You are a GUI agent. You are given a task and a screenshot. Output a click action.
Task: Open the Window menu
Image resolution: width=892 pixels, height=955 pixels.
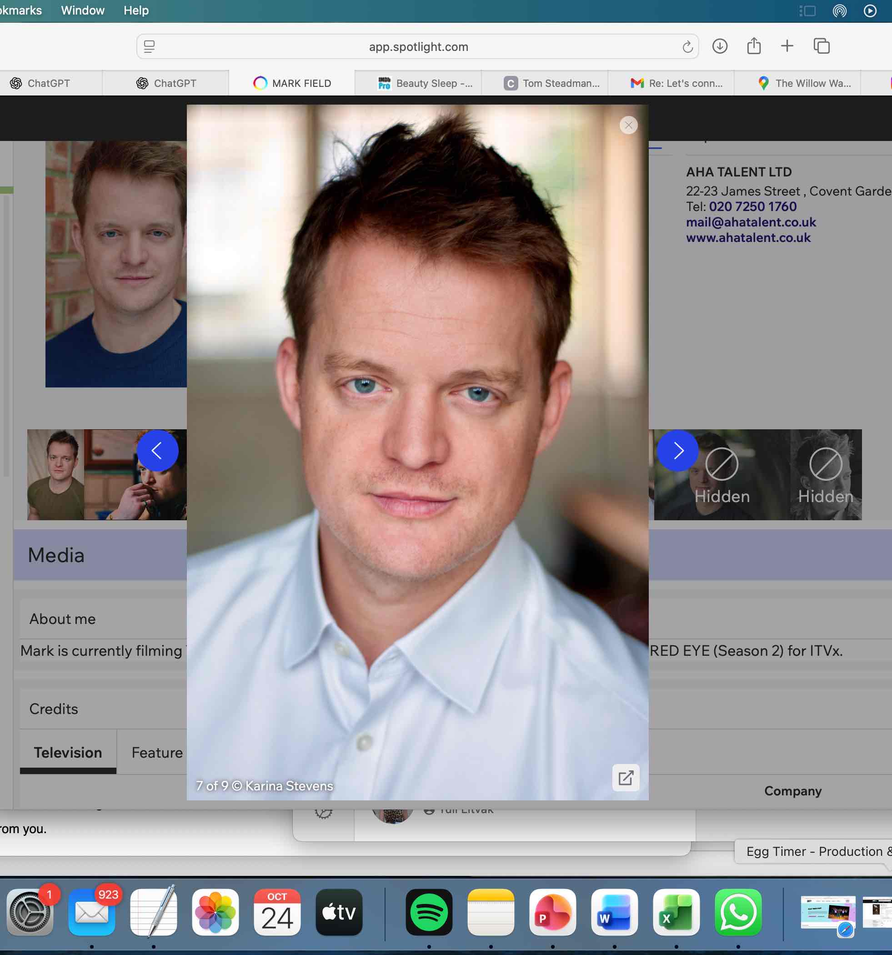click(83, 10)
